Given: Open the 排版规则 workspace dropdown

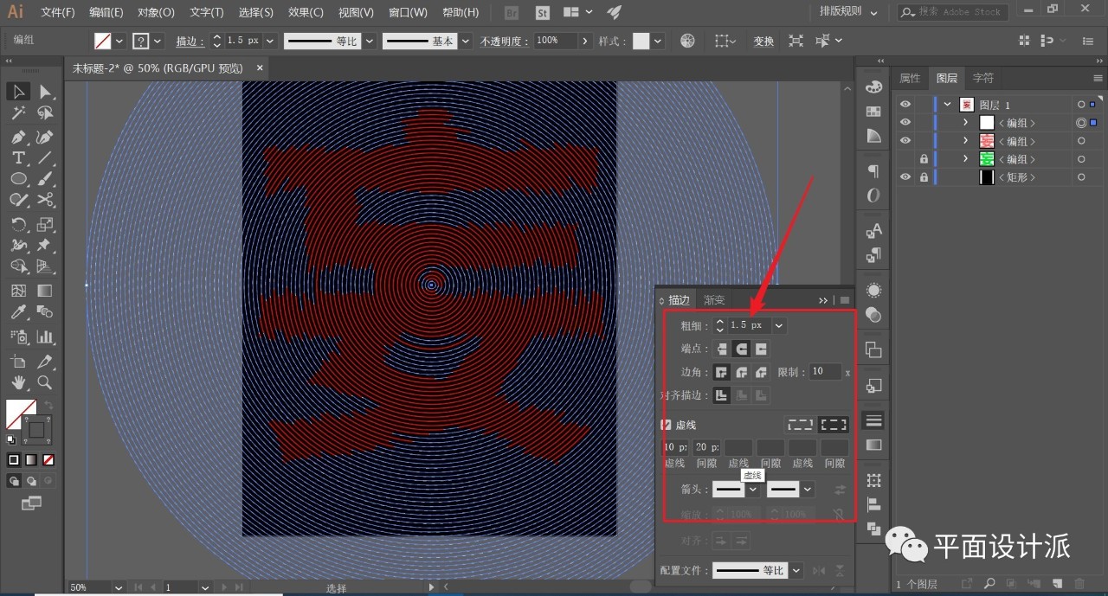Looking at the screenshot, I should tap(848, 12).
